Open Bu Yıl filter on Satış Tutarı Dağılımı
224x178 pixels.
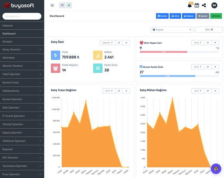[x=109, y=91]
